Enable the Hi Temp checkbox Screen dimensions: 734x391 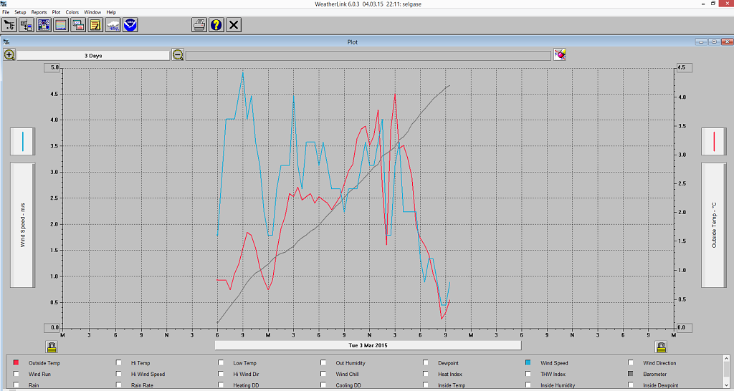coord(119,363)
